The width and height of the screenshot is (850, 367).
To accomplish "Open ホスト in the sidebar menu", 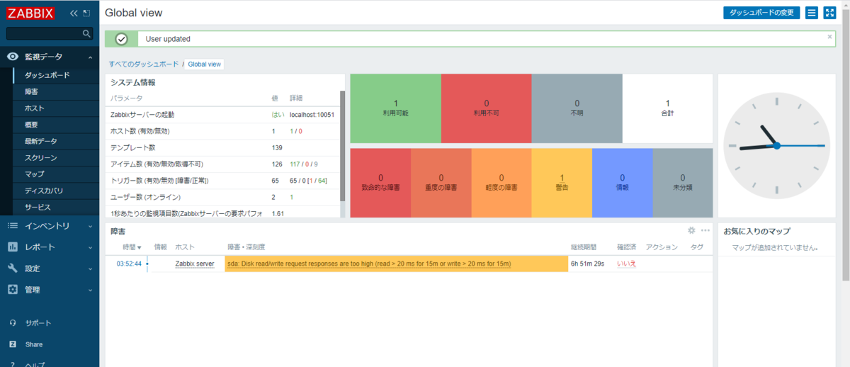I will click(34, 108).
